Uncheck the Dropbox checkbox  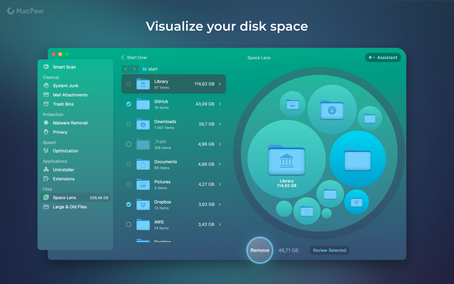(x=129, y=204)
